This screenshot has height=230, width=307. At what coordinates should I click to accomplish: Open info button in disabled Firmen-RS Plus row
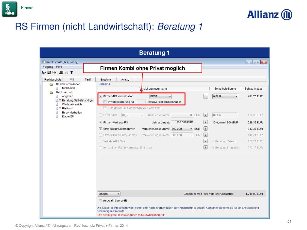click(206, 115)
